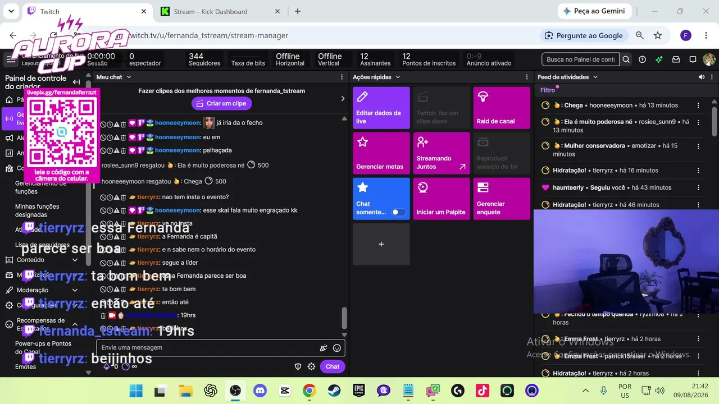Expand the Moderação sidebar section
Viewport: 719px width, 404px height.
75,290
